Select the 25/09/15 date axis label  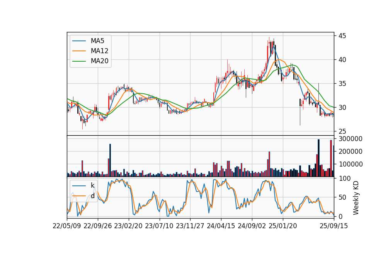click(334, 226)
